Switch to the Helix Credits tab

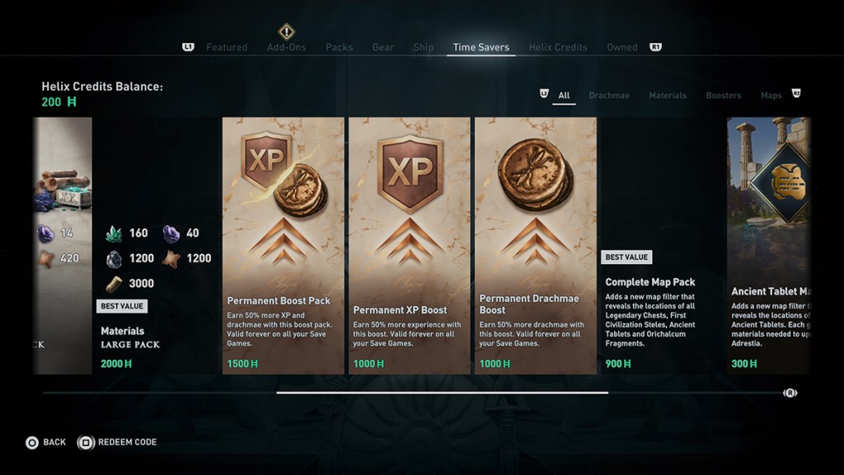pos(558,47)
